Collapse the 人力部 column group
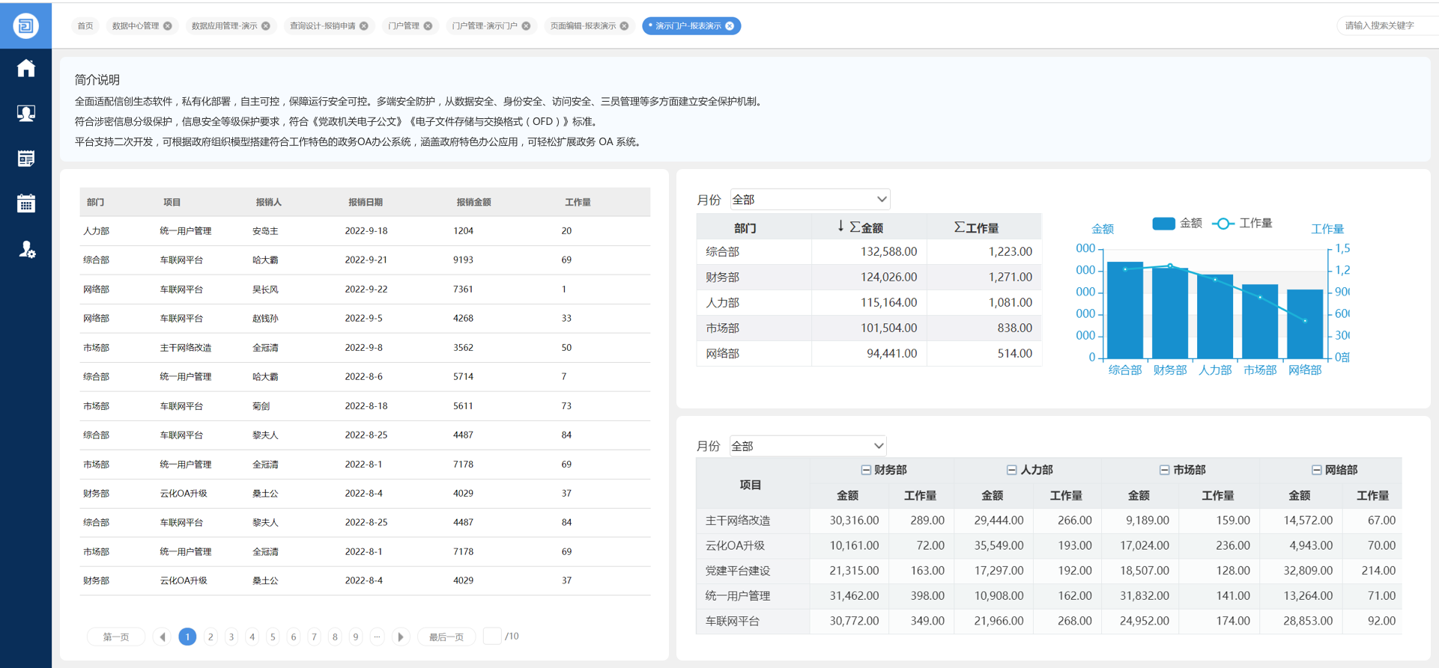The height and width of the screenshot is (668, 1439). 1011,470
